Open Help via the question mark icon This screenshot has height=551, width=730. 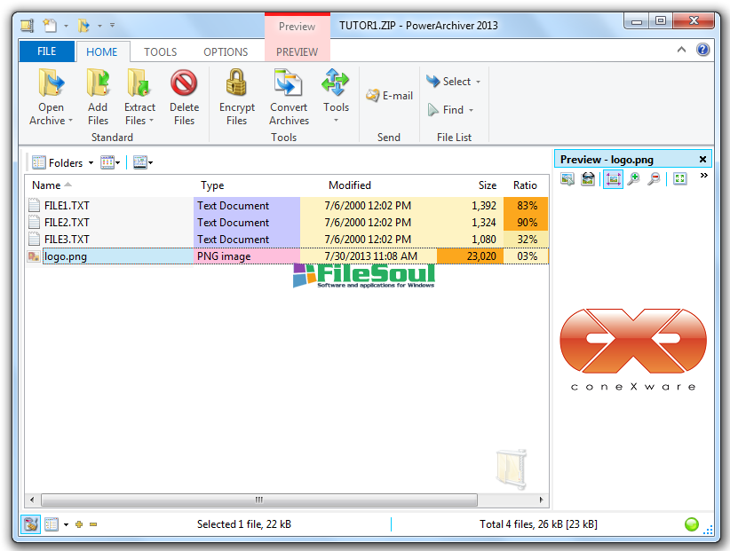click(702, 50)
